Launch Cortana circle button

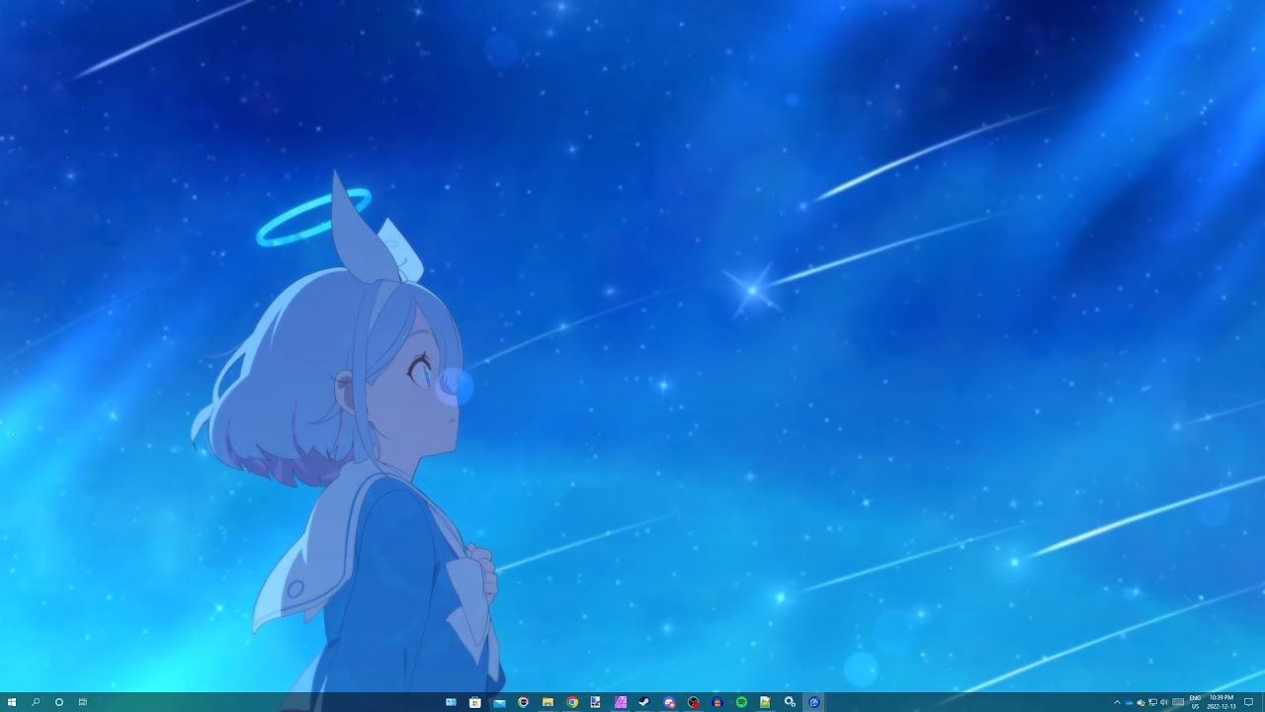click(59, 702)
